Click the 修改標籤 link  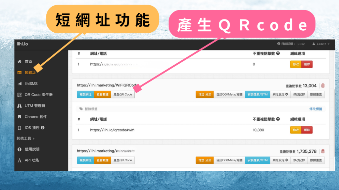(x=315, y=108)
